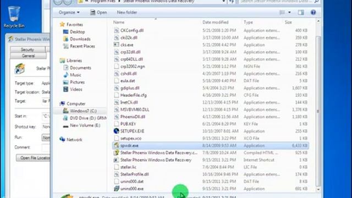Select cks.exe application icon
Viewport: 352px width, 198px height.
coord(116,45)
